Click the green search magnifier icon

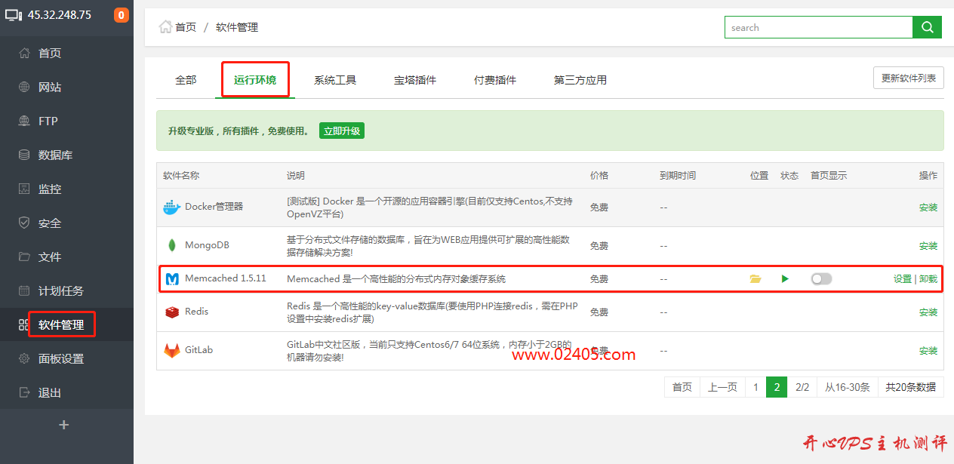[x=927, y=27]
